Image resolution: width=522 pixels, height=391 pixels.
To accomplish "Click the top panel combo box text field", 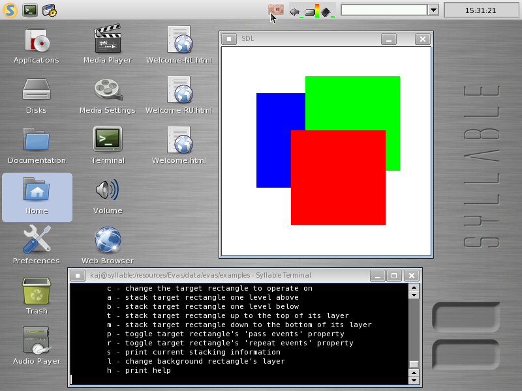I will [384, 10].
